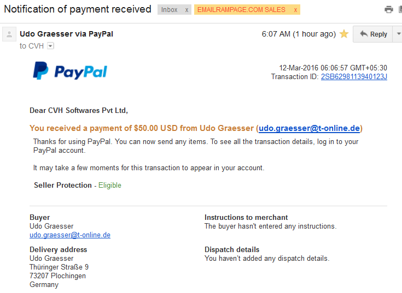Click the Reply button
The width and height of the screenshot is (402, 293).
coord(373,34)
